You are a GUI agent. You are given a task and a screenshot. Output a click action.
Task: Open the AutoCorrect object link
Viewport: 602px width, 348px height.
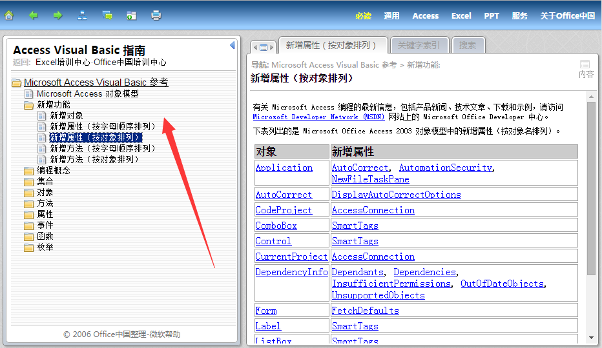[284, 195]
